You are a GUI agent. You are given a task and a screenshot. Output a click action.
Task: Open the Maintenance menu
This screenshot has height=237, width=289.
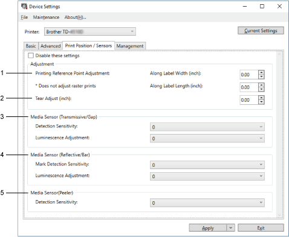coord(46,18)
